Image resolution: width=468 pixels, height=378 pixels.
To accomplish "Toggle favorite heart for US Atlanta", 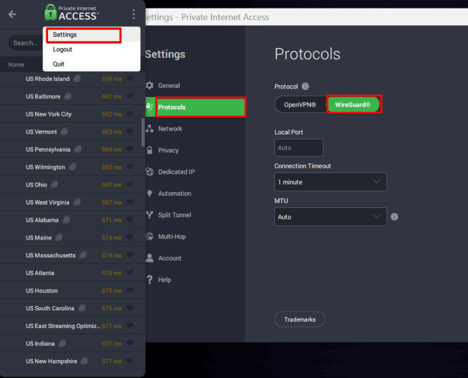I will pos(130,273).
